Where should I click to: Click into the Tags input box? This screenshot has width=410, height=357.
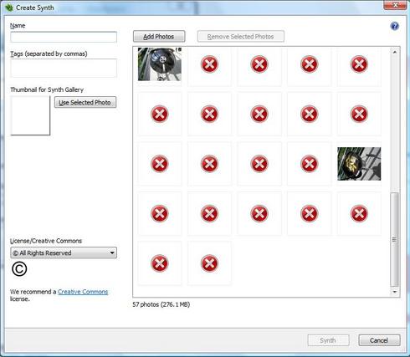64,68
